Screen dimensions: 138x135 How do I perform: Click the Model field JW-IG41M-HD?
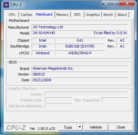point(62,33)
